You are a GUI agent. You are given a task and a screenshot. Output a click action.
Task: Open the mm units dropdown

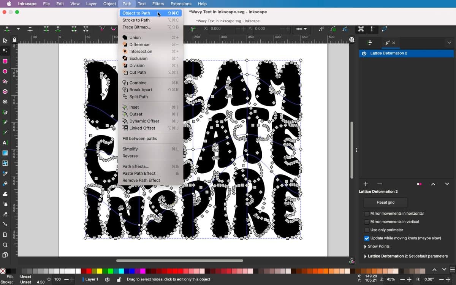301,29
